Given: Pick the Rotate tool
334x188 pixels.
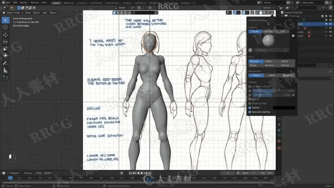Looking at the screenshot, I should (x=5, y=42).
